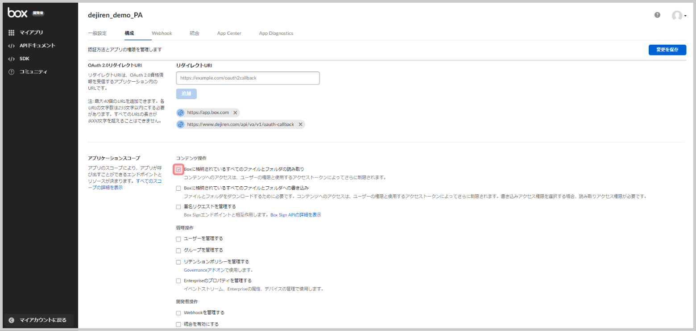The width and height of the screenshot is (696, 331).
Task: Click the help icon in the top right
Action: 657,15
